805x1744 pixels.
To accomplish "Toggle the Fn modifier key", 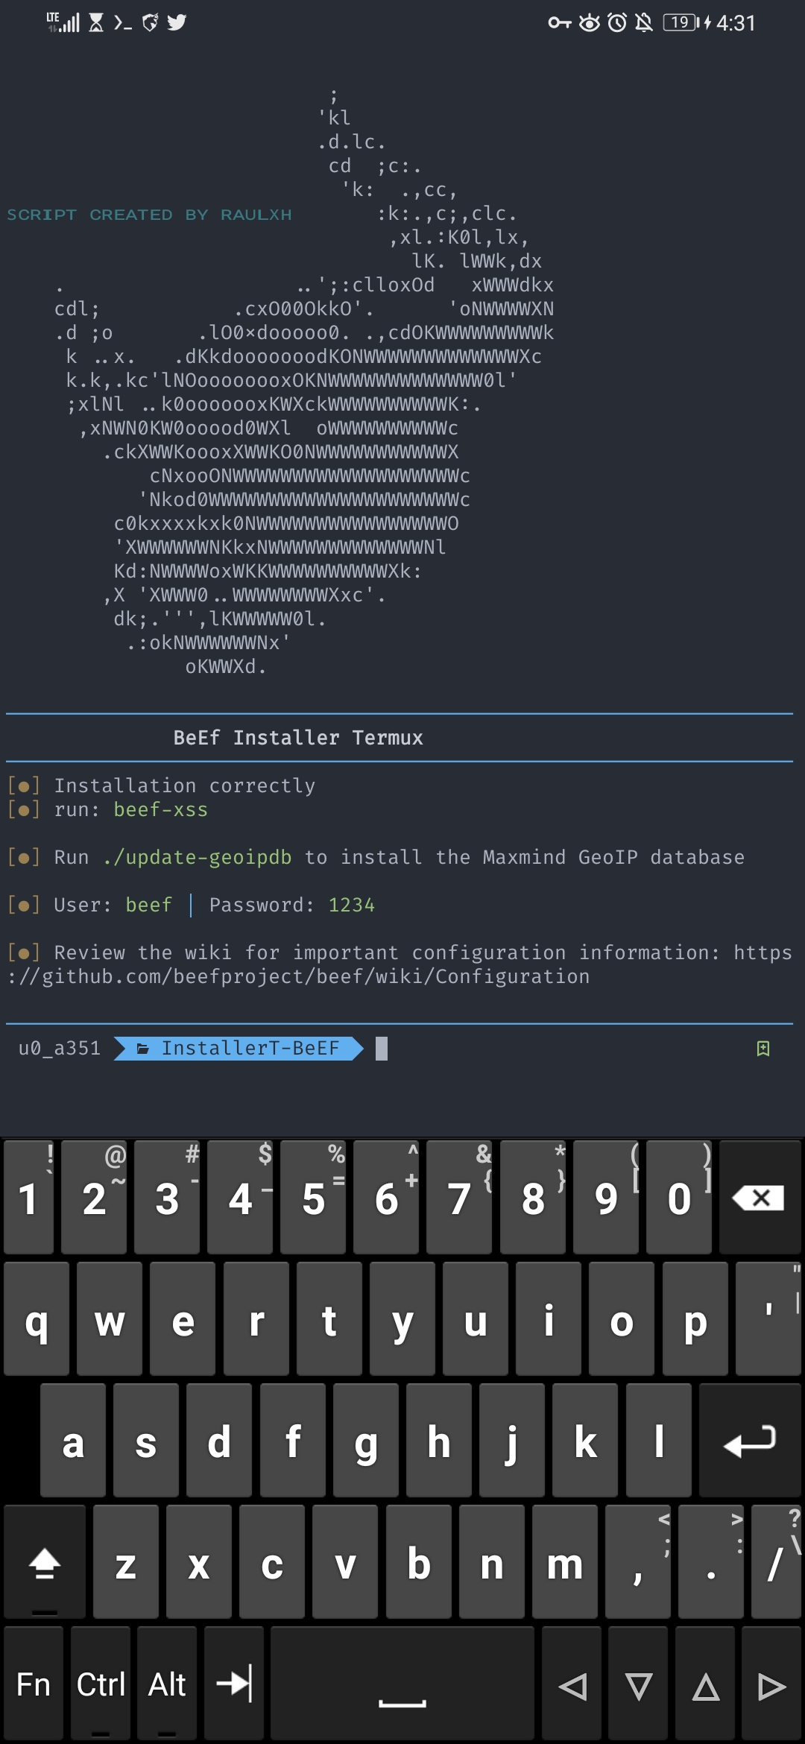I will click(x=34, y=1683).
